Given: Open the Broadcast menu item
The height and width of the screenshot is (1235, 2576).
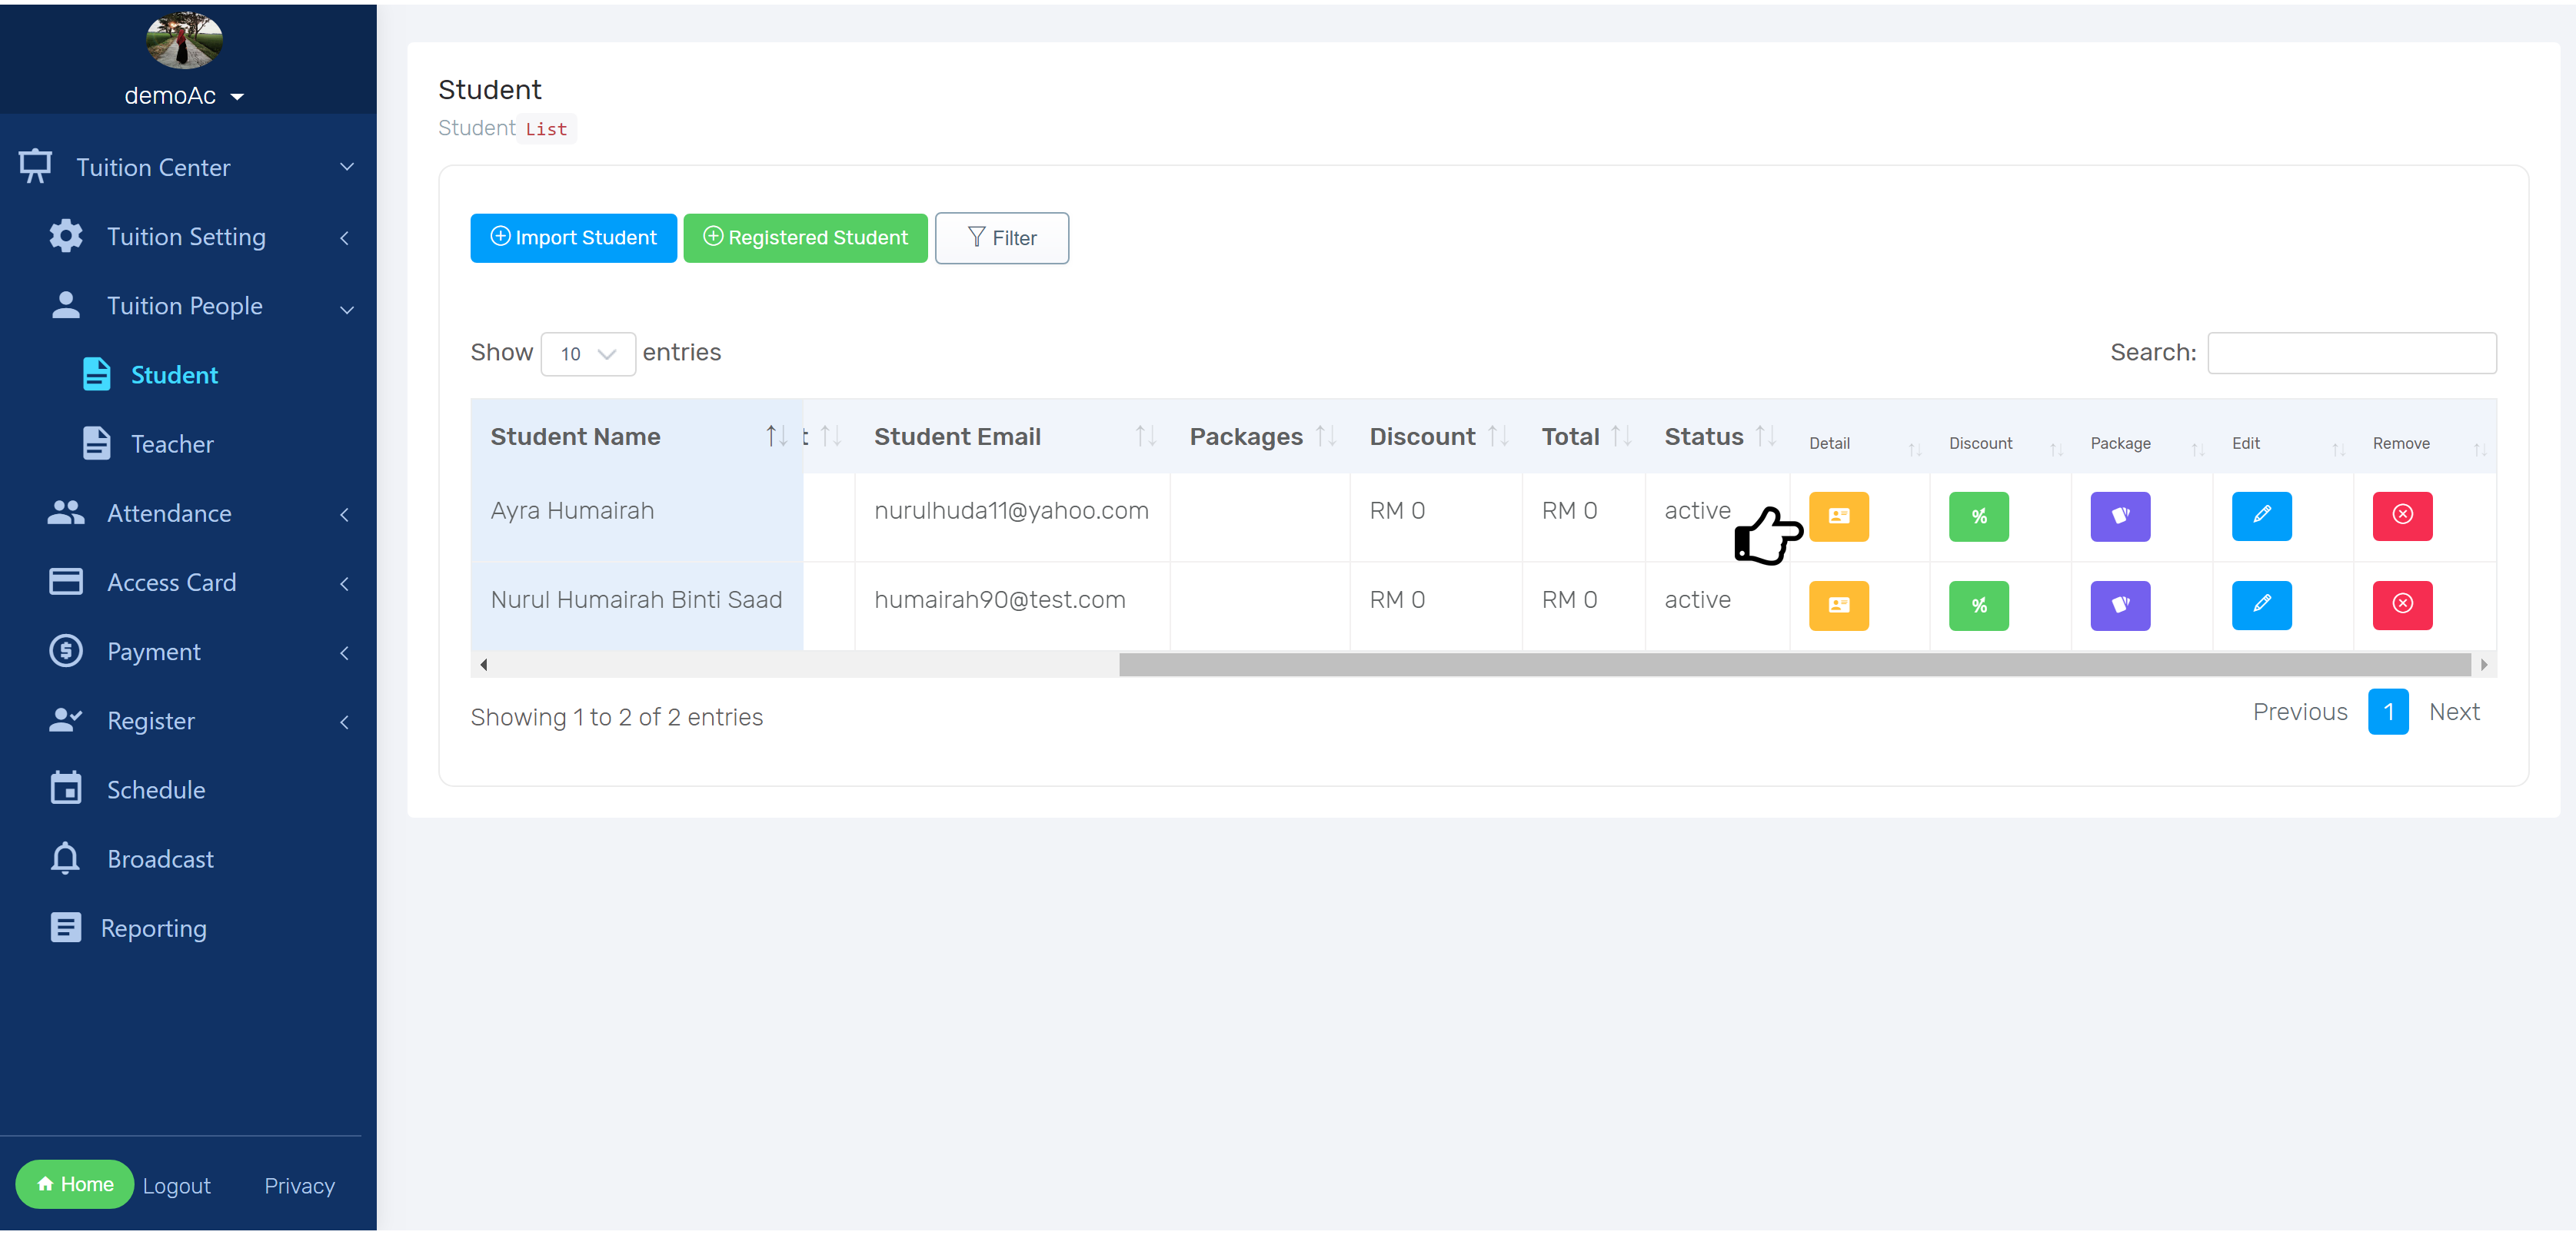Looking at the screenshot, I should [x=160, y=858].
